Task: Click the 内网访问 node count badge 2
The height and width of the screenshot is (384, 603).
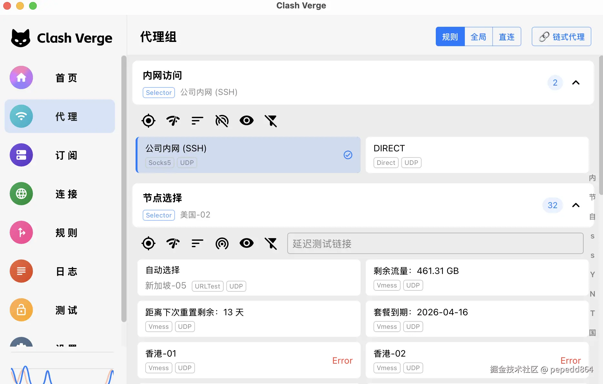Action: pyautogui.click(x=555, y=83)
